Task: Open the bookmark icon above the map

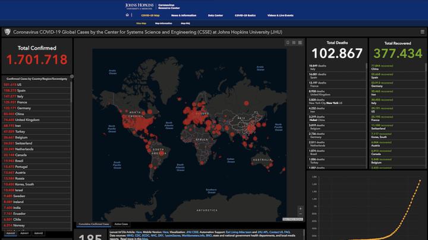Action: tap(288, 43)
